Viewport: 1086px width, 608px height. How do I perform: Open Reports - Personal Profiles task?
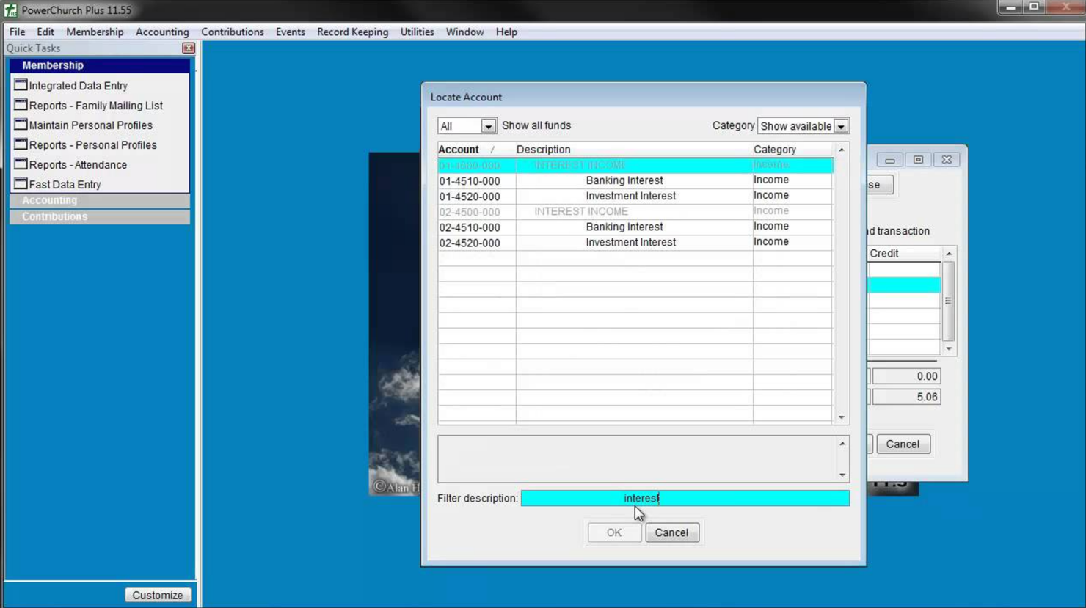[93, 145]
